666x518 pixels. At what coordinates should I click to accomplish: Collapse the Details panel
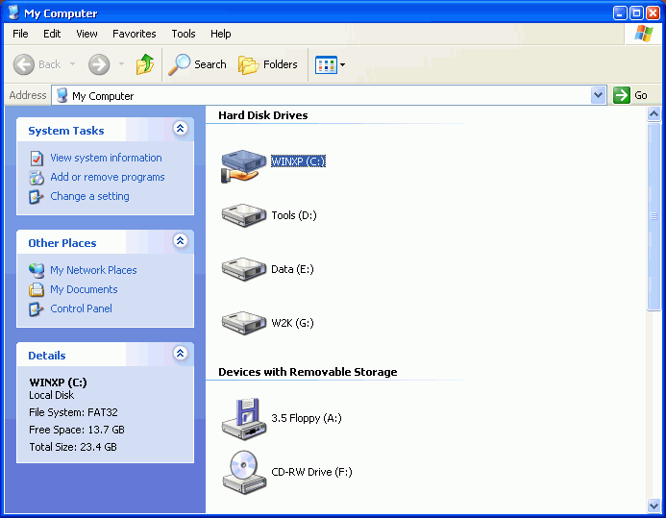coord(180,354)
